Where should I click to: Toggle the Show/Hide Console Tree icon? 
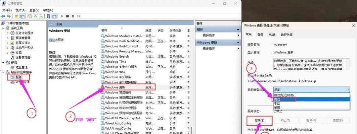[x=22, y=16]
